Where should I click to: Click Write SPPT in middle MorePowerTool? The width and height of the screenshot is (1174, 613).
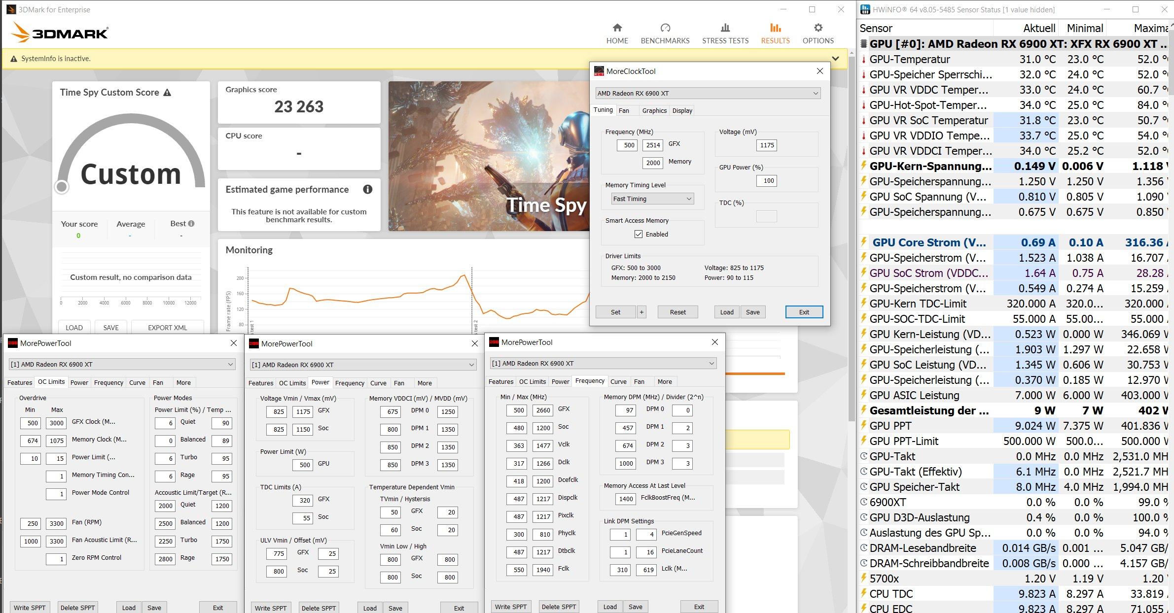click(x=270, y=608)
